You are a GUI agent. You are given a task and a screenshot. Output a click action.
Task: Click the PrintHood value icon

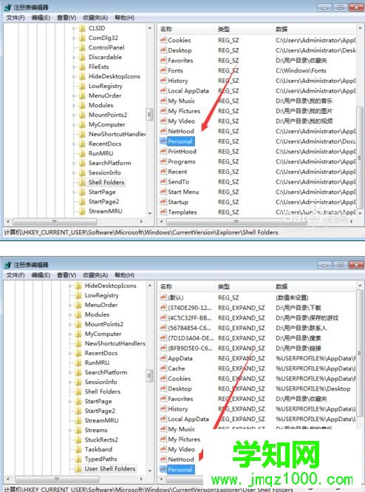point(163,151)
